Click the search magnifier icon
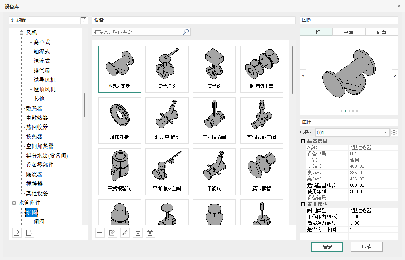 click(186, 32)
